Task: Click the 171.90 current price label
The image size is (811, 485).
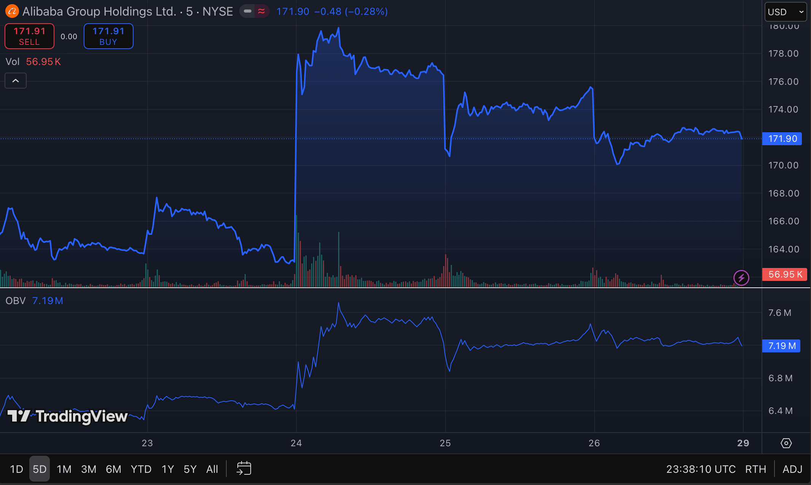Action: [x=782, y=139]
